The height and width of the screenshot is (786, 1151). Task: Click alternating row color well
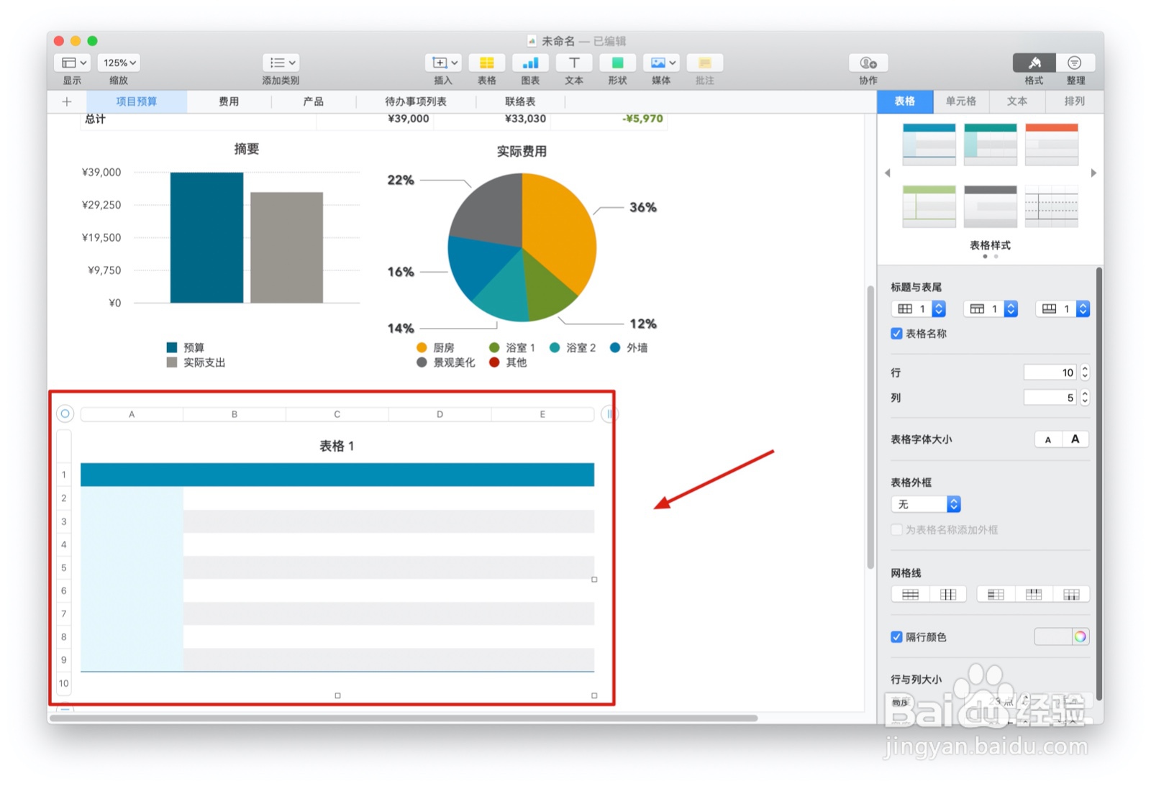tap(1053, 636)
